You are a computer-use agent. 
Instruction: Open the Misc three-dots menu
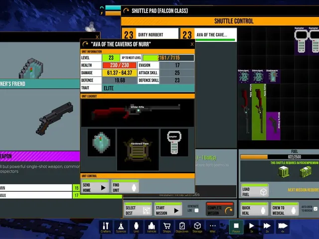pyautogui.click(x=212, y=227)
